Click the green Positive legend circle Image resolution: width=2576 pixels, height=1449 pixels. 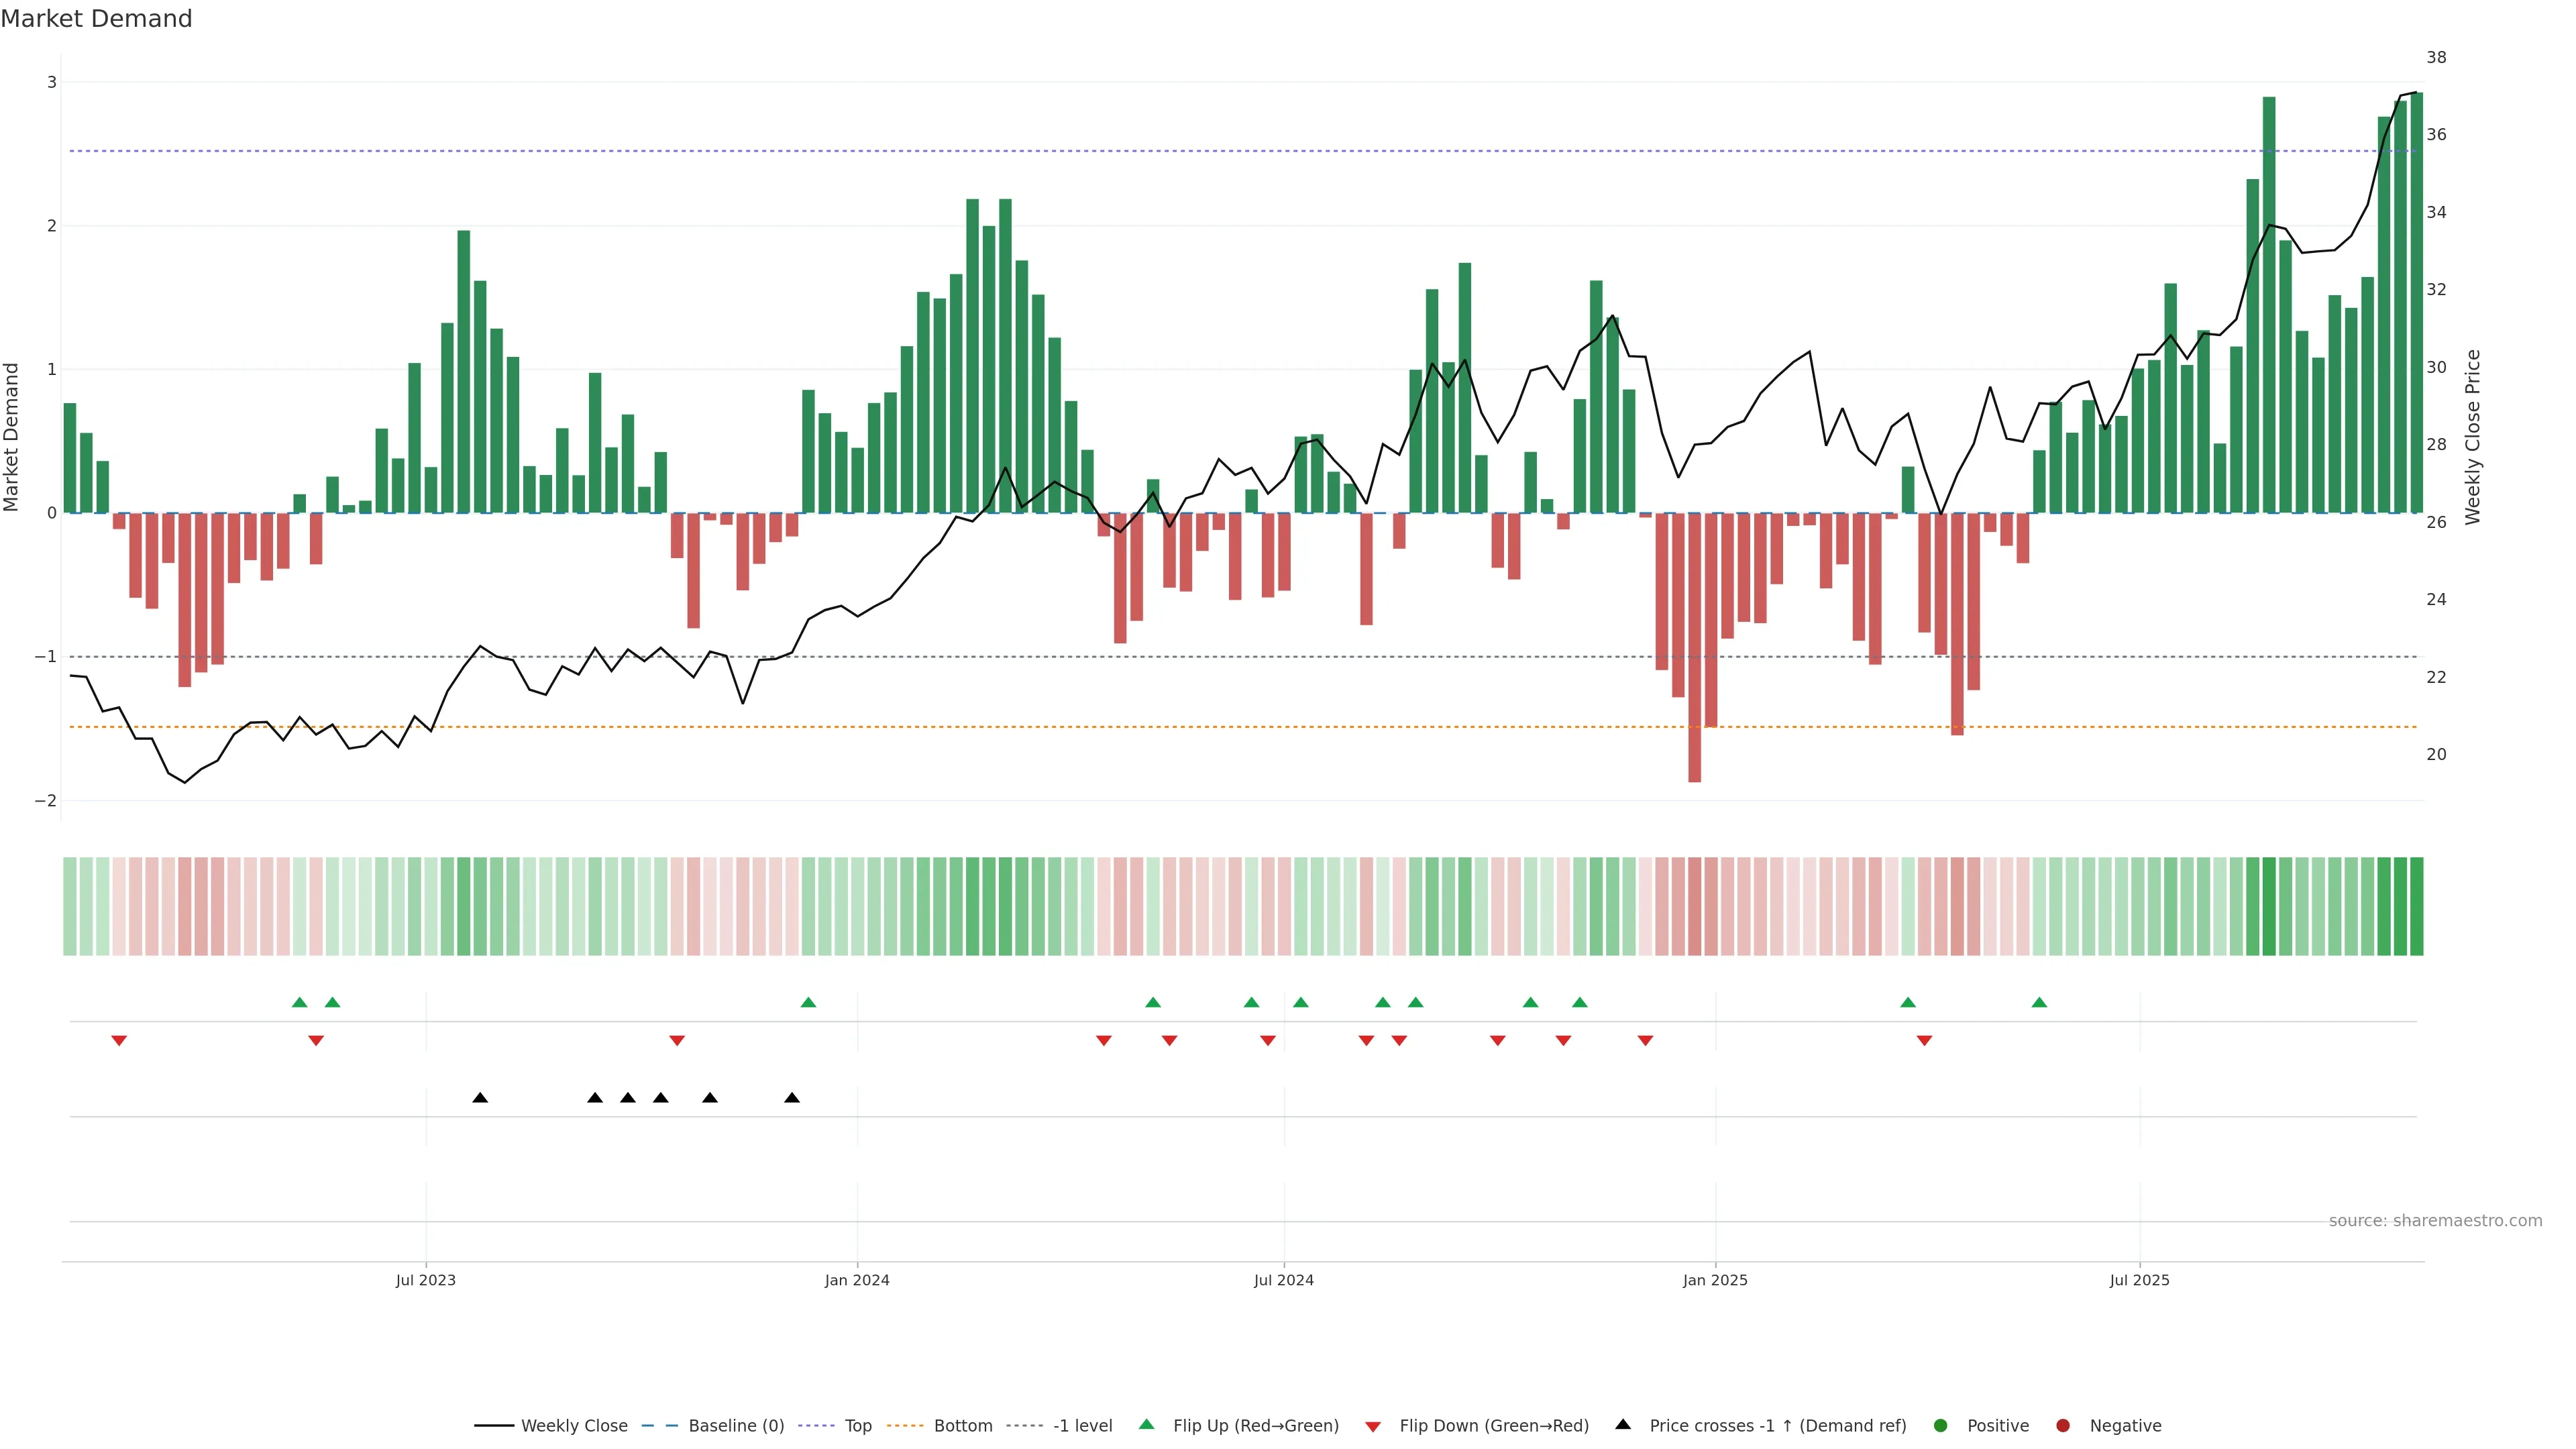pyautogui.click(x=1941, y=1425)
